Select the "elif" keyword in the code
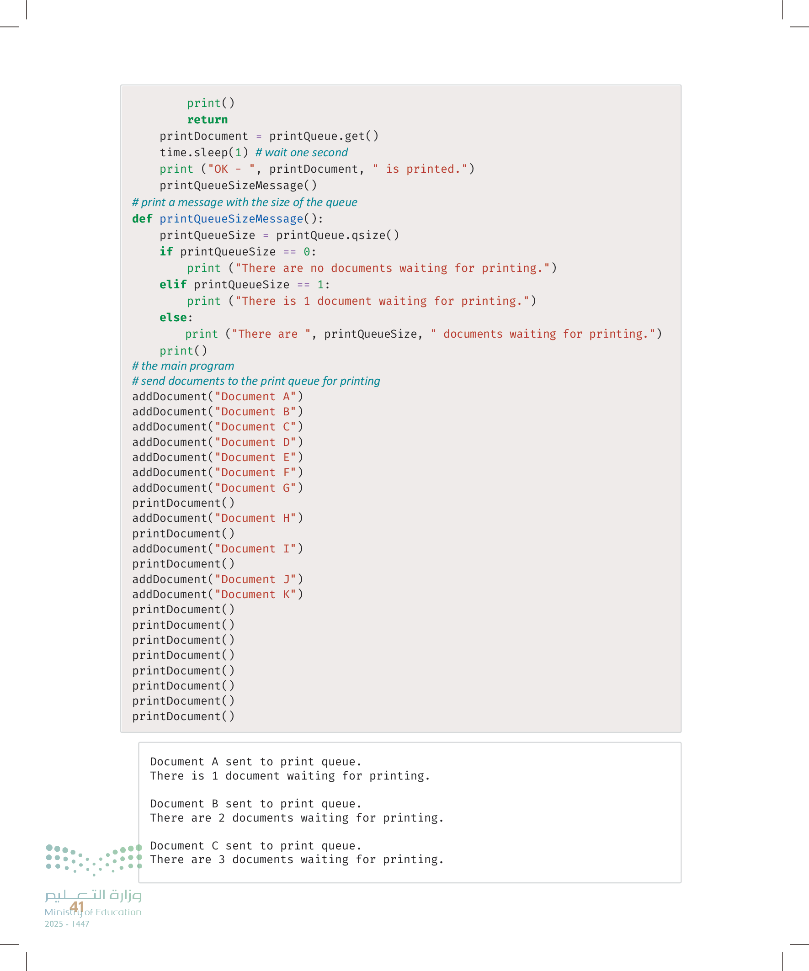809x971 pixels. (172, 284)
